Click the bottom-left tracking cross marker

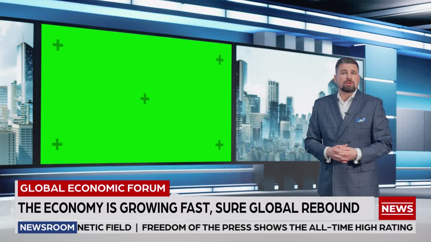57,144
